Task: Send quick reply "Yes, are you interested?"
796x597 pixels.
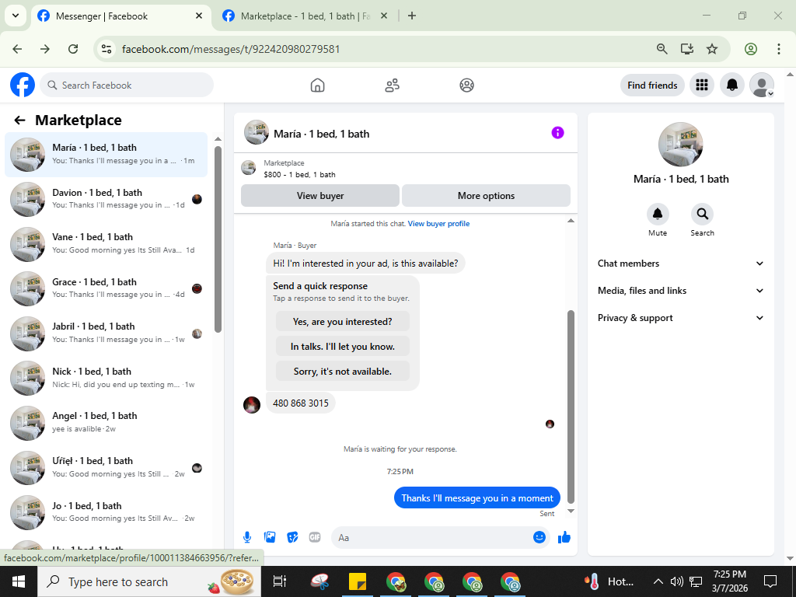Action: [x=343, y=322]
